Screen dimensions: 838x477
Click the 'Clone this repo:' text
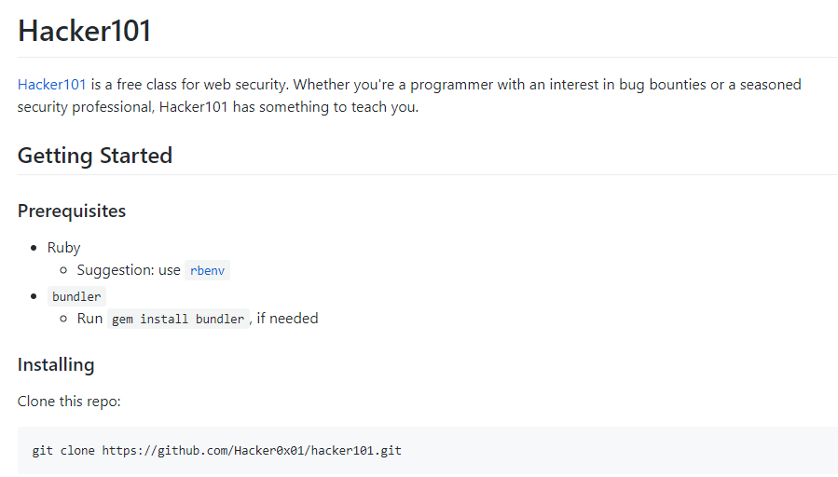(x=69, y=402)
